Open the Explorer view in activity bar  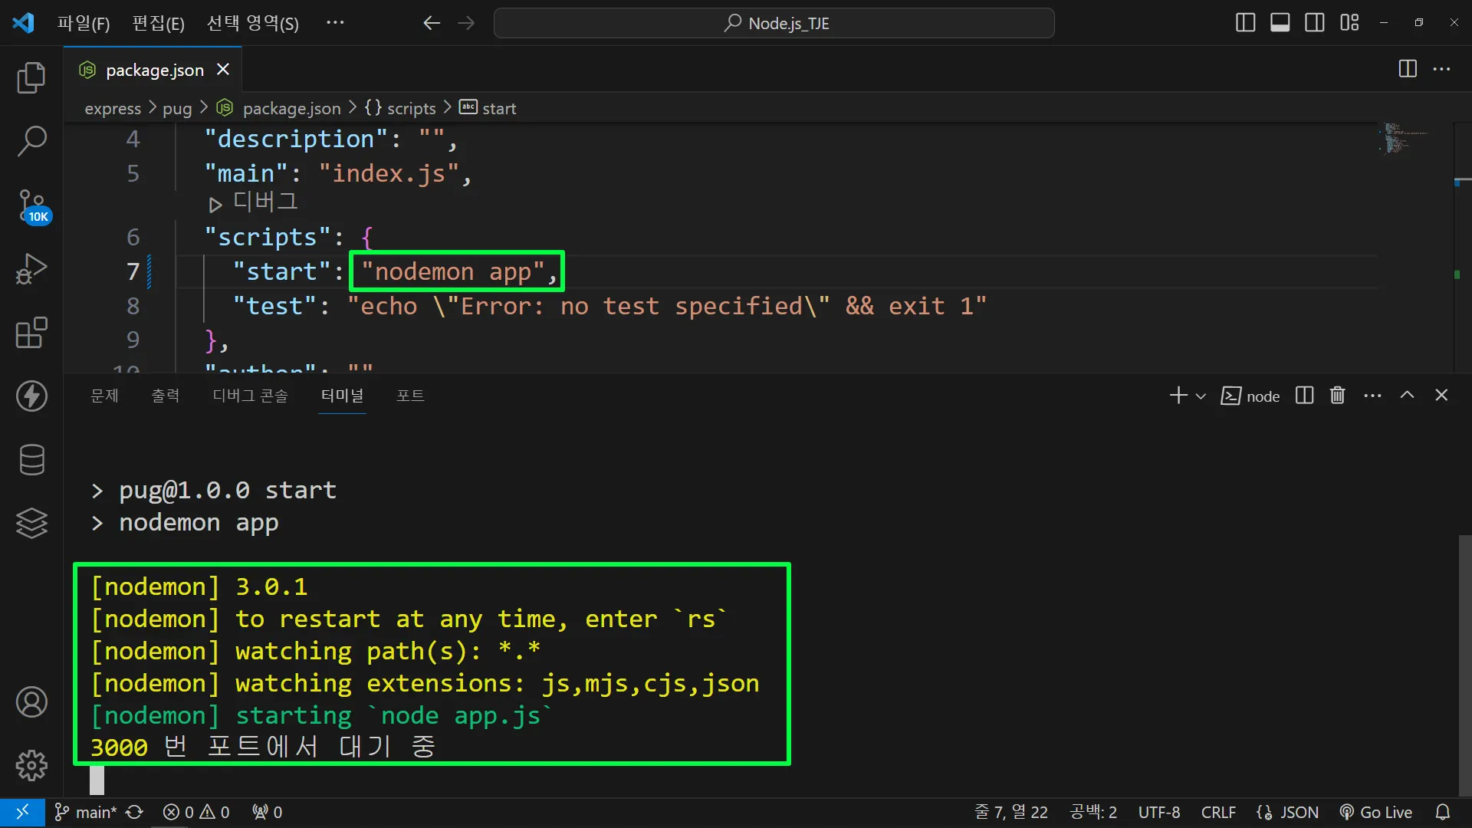[31, 77]
